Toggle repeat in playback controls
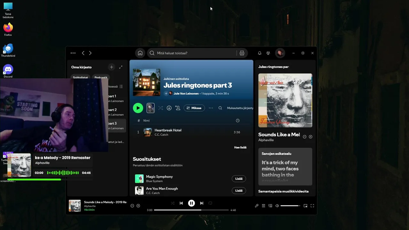The height and width of the screenshot is (230, 409). click(x=210, y=203)
